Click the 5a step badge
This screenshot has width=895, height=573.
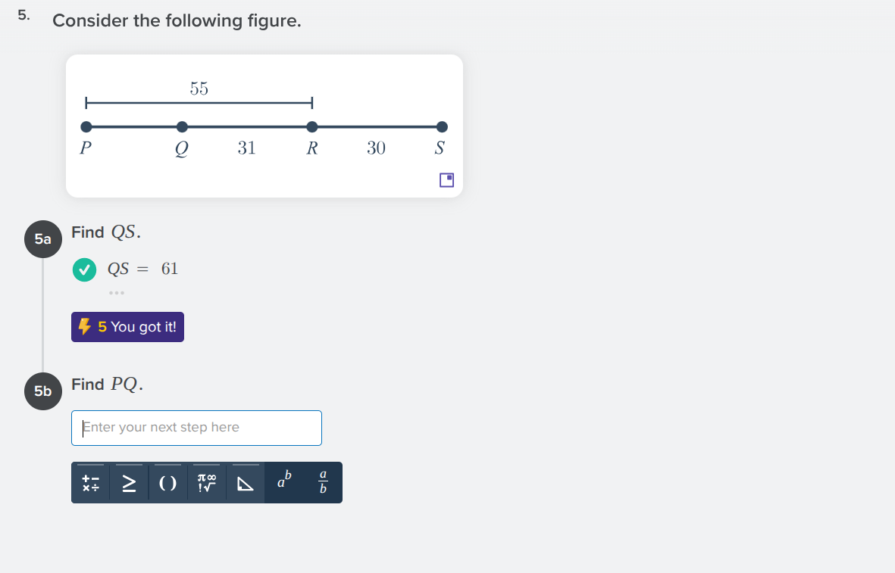(x=42, y=238)
